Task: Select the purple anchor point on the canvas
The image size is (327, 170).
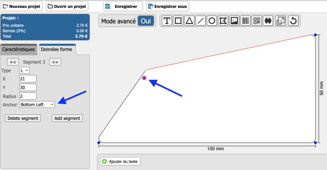Action: (x=144, y=78)
